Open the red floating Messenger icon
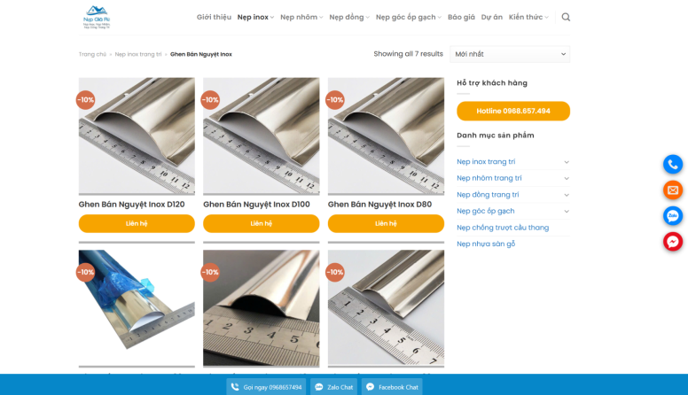688x395 pixels. pyautogui.click(x=673, y=242)
